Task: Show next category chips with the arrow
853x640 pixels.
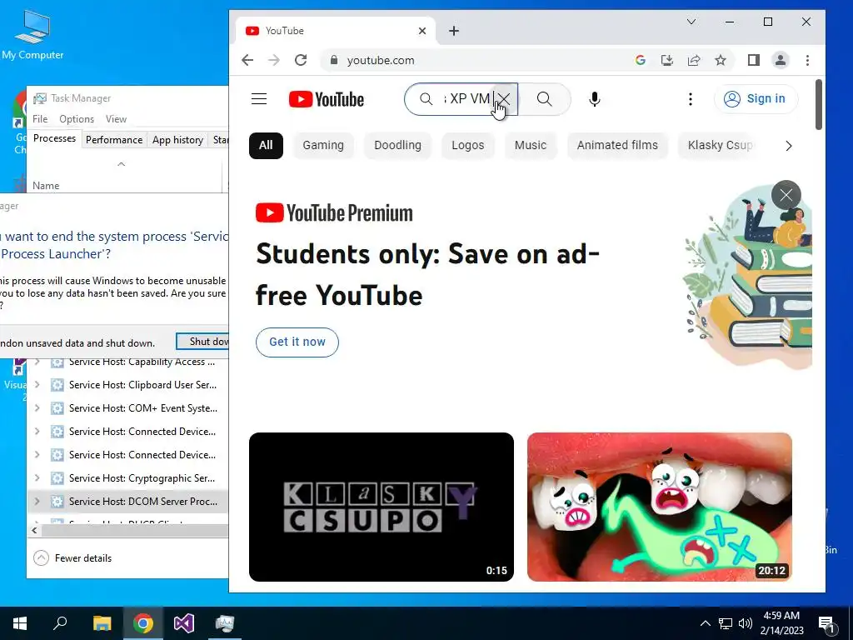Action: [789, 146]
